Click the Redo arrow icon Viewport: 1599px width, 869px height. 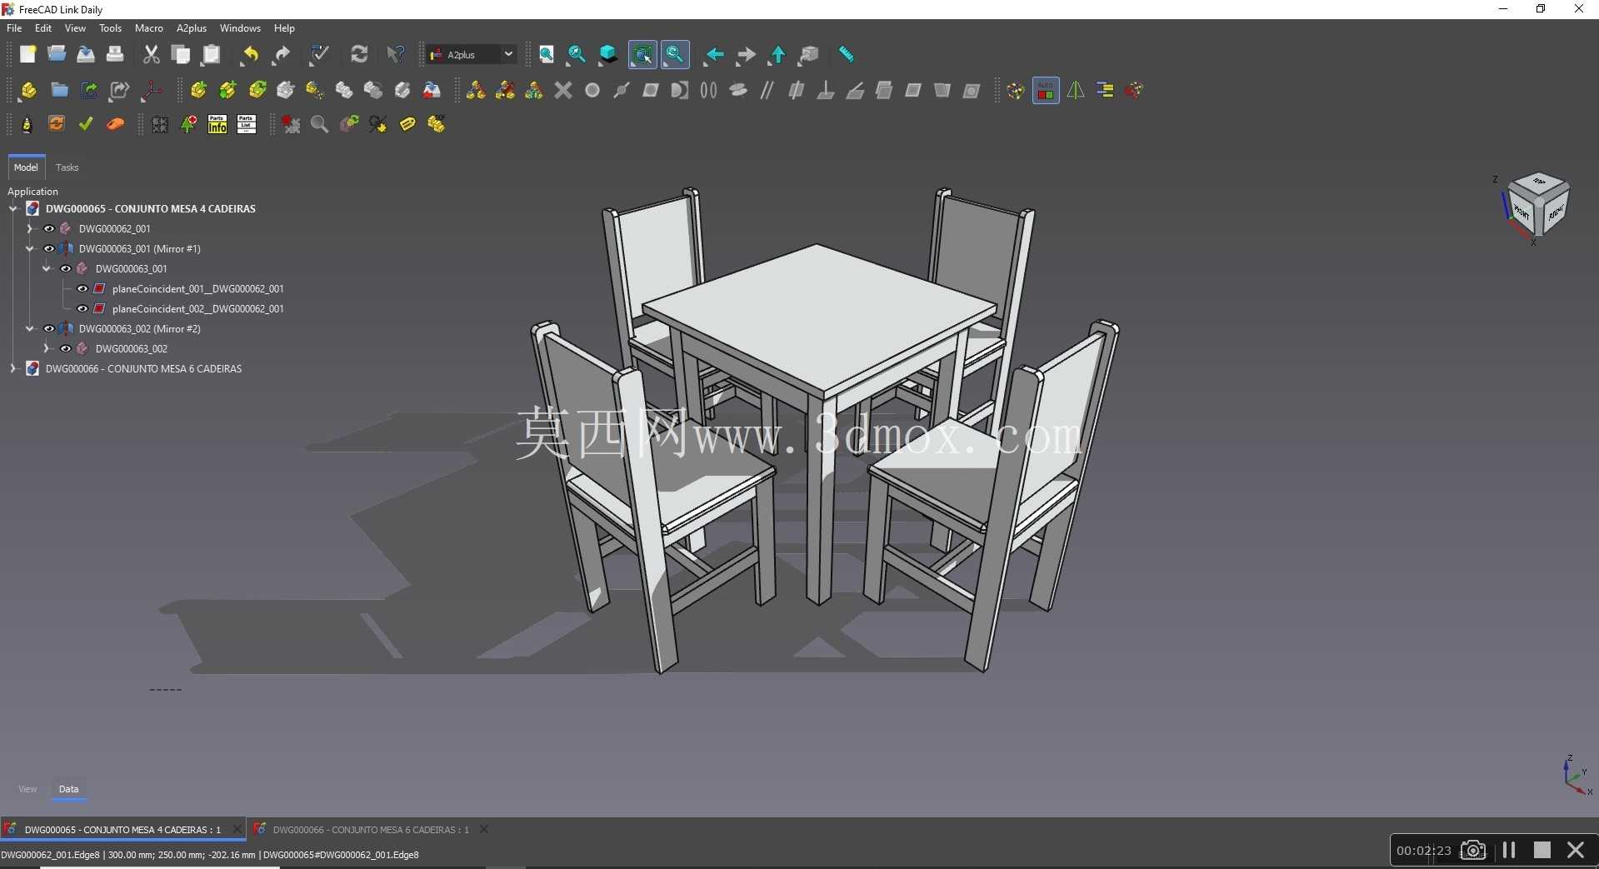(x=282, y=55)
